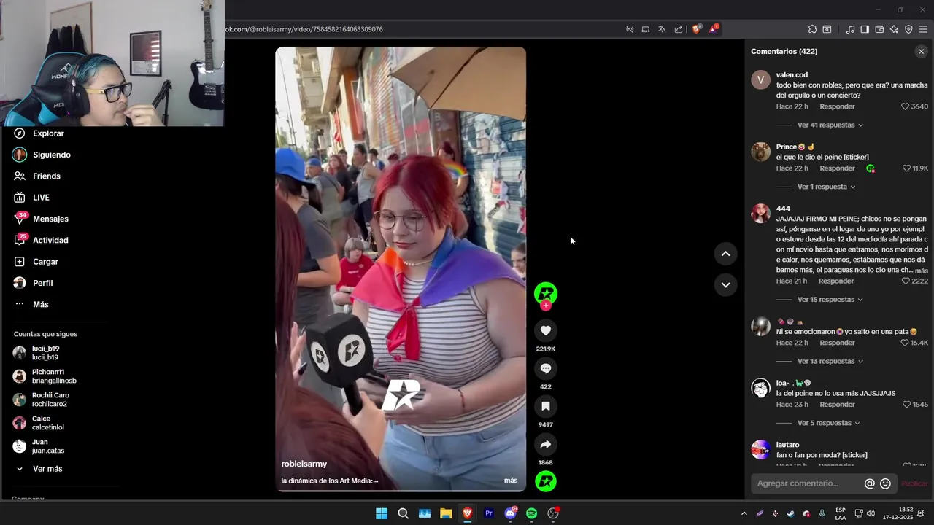The image size is (934, 525).
Task: Open LIVE in the sidebar
Action: (41, 198)
